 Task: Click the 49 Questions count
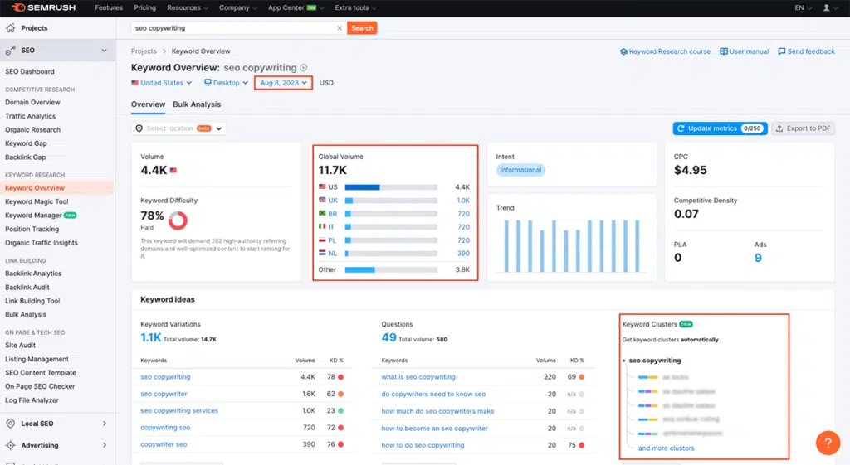pos(388,338)
